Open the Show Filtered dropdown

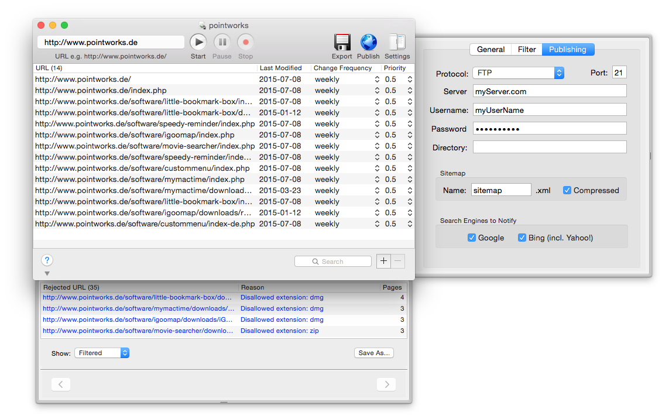point(102,353)
